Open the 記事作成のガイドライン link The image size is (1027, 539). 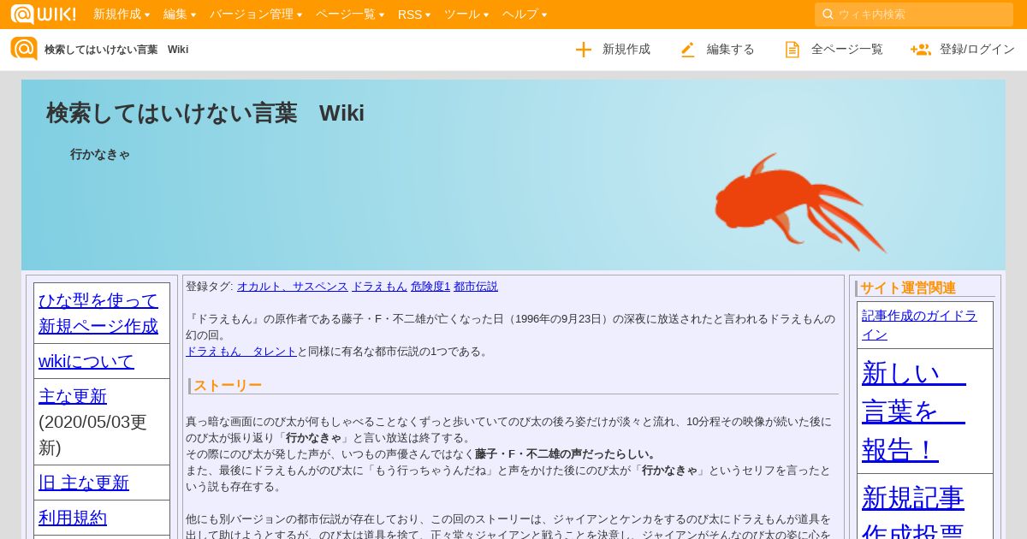coord(919,324)
